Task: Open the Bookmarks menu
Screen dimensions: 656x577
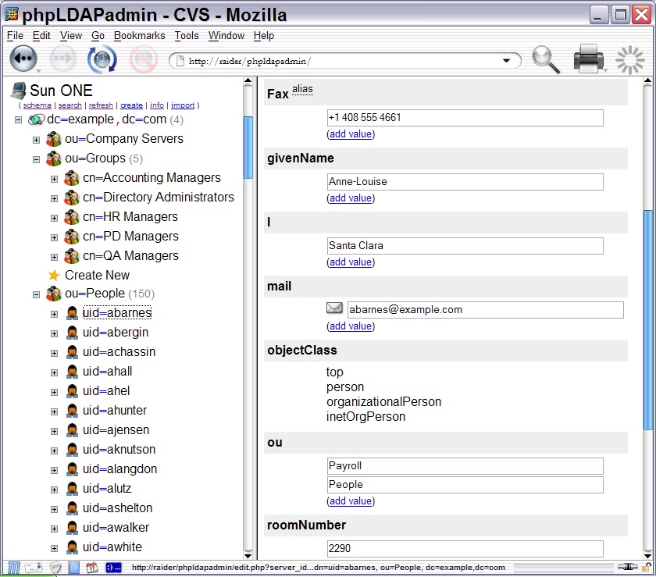Action: click(x=139, y=35)
